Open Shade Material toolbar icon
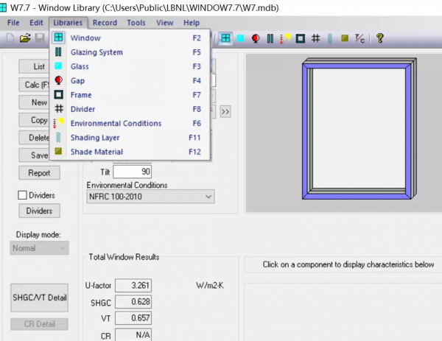442x341 pixels. tap(345, 38)
